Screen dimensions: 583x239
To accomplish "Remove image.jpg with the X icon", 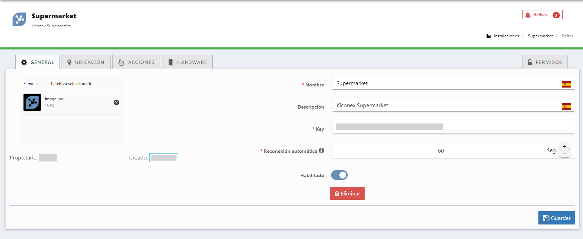I will click(x=116, y=102).
